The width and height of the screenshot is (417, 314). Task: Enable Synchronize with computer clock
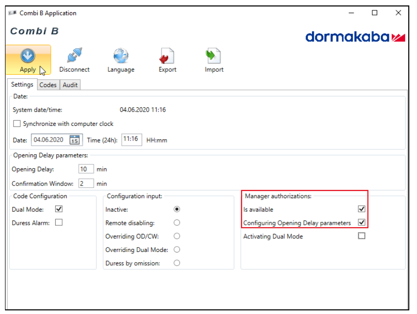[17, 124]
